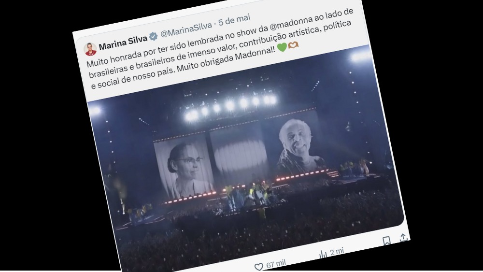The width and height of the screenshot is (483, 272).
Task: Click the share upload icon
Action: pos(403,238)
